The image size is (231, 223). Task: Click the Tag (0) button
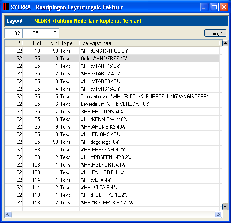point(215,33)
